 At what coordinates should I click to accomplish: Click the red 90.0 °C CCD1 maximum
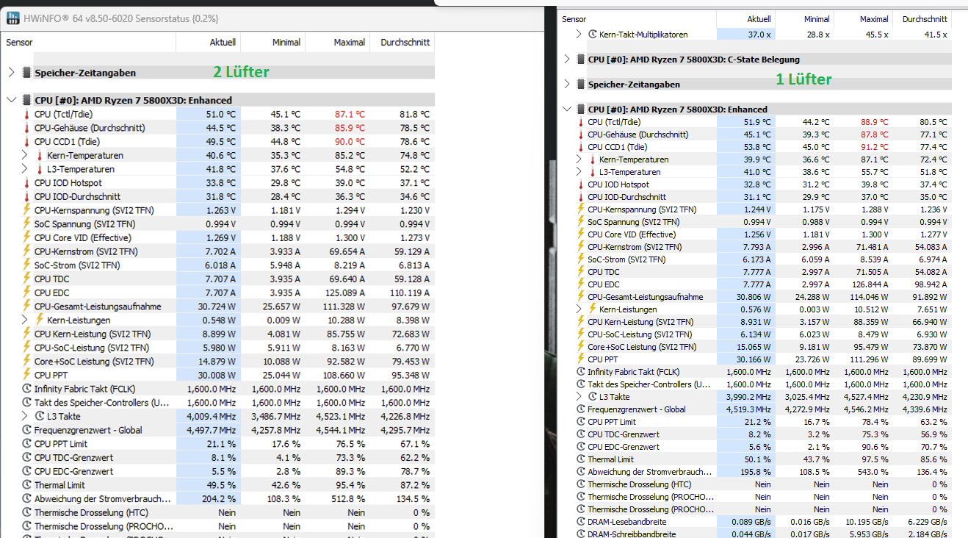(x=350, y=141)
